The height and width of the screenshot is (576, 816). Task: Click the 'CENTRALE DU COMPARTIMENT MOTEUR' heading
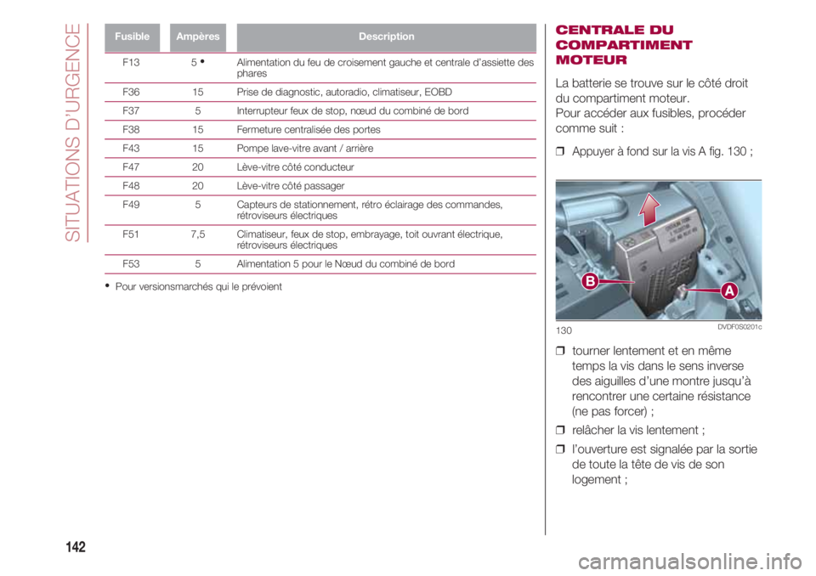[x=623, y=45]
